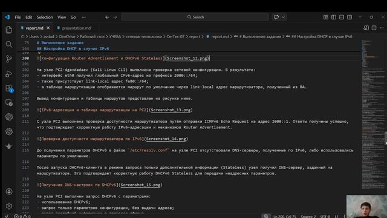Open the Accounts icon in activity bar

[9, 191]
